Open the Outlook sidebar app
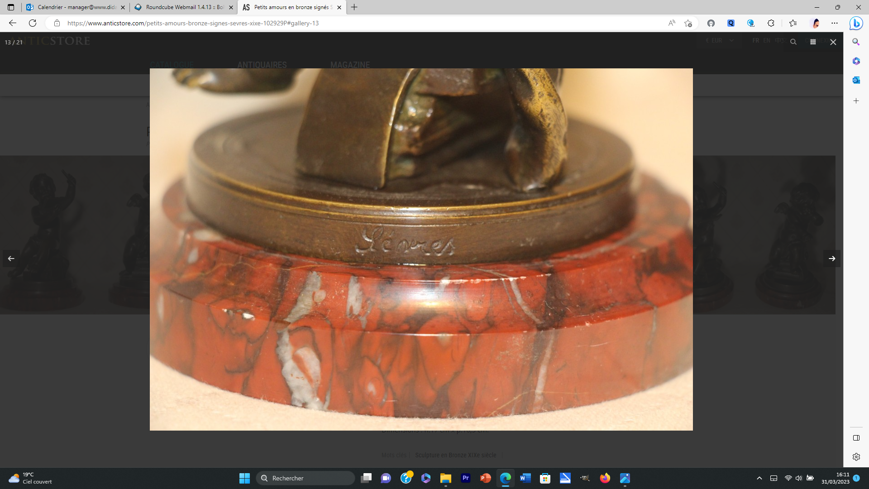This screenshot has height=489, width=869. (x=856, y=80)
